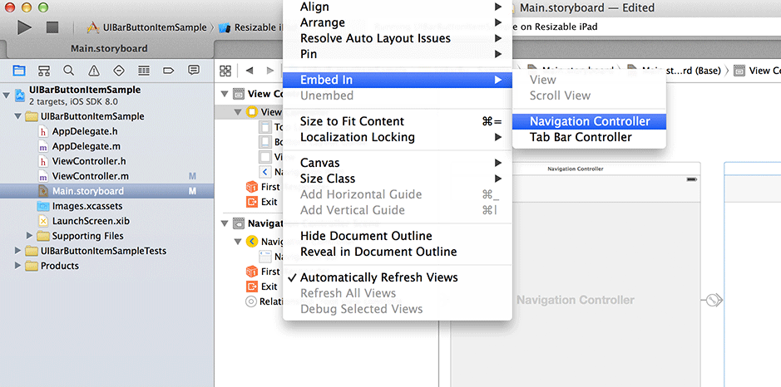This screenshot has height=387, width=781.
Task: Click the related items grid icon
Action: tap(225, 71)
